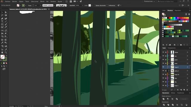Select the Hand tool
Screen dimensions: 191x107
[x=2, y=52]
